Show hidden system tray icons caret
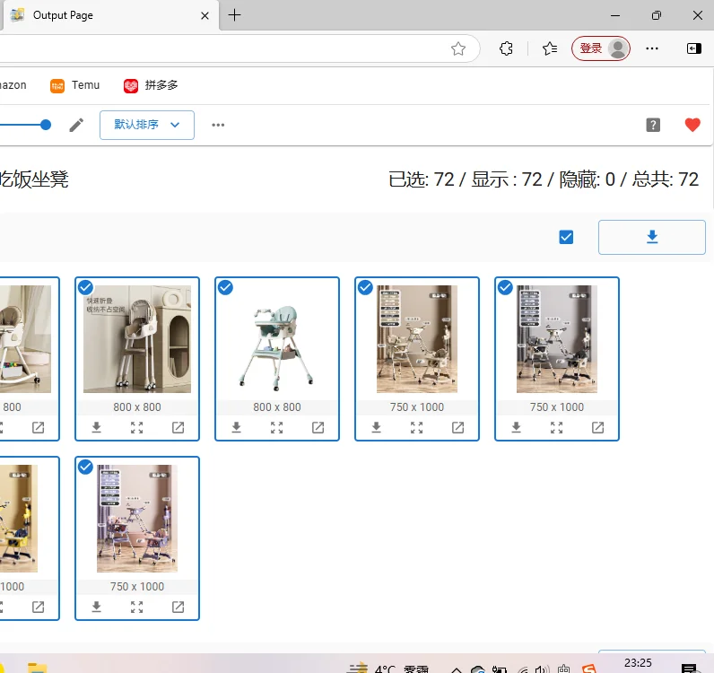 click(457, 669)
